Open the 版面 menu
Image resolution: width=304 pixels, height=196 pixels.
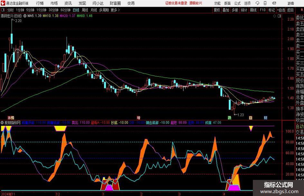(x=227, y=3)
